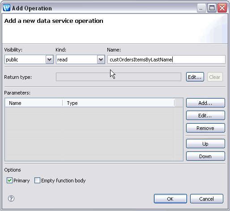Open the help question mark icon
Viewport: 230px width, 211px height.
(x=11, y=198)
